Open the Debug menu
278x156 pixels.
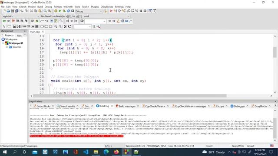(x=48, y=7)
